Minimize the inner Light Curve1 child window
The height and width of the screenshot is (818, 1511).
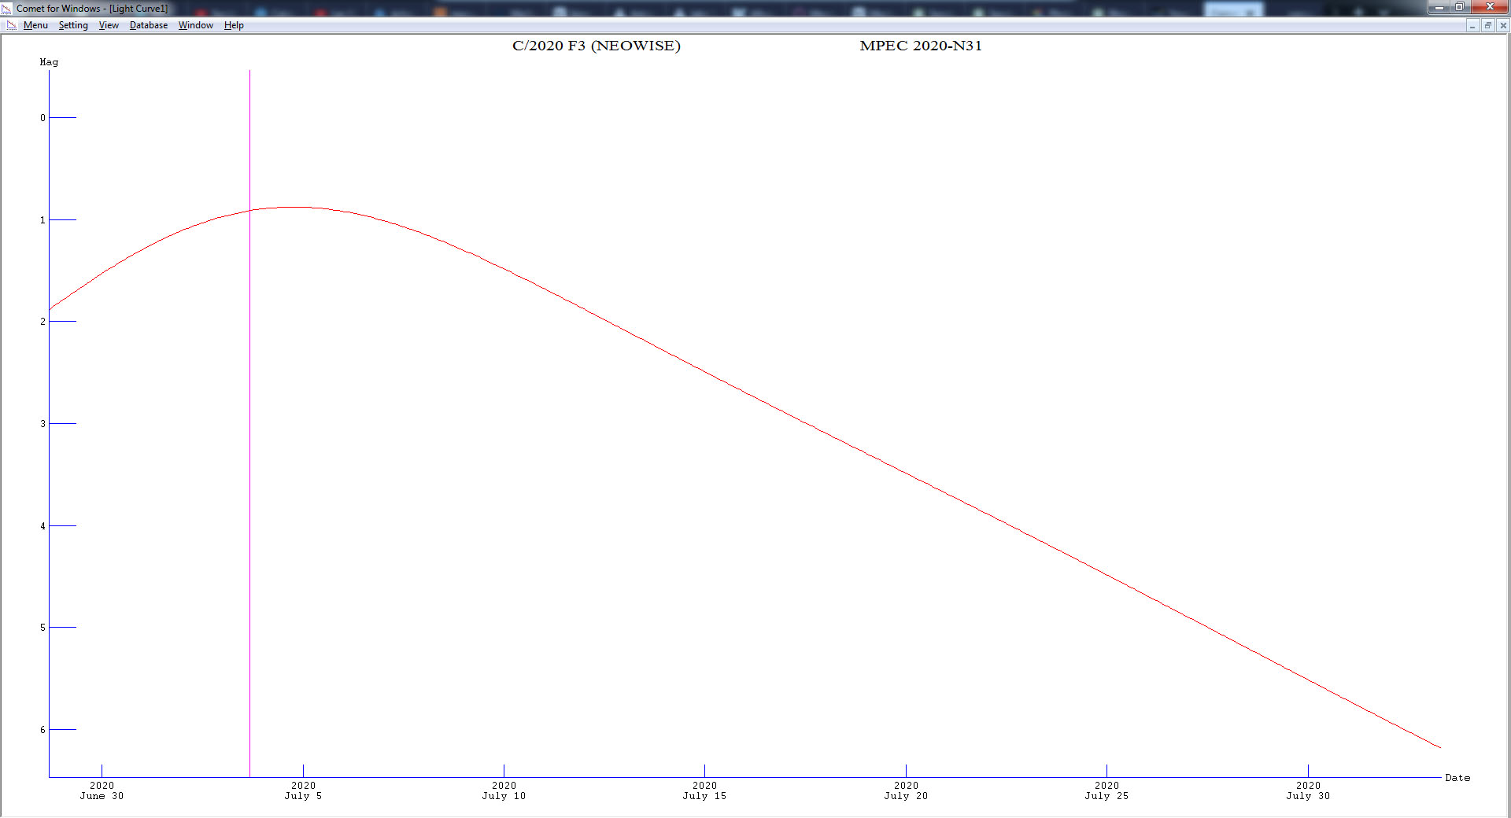click(1472, 26)
